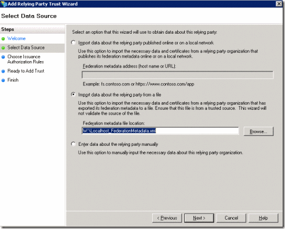Click the Federation metadata address label
Screen dimensions: 285x229
point(129,66)
